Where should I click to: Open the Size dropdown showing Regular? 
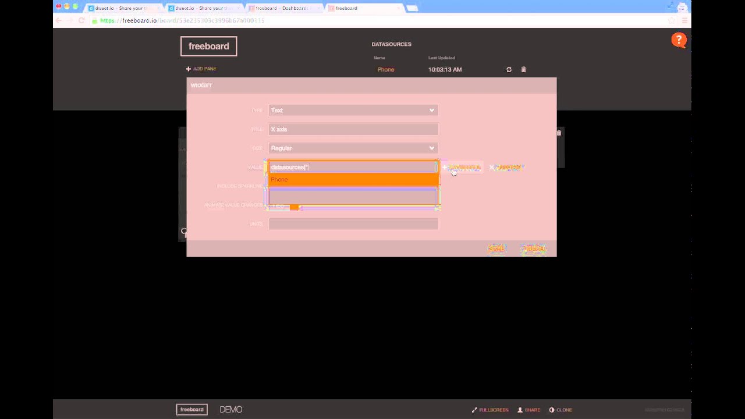tap(353, 148)
